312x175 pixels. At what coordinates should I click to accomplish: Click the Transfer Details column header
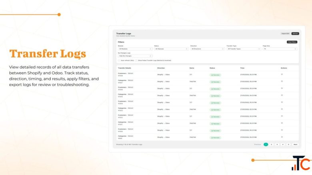[x=124, y=68]
